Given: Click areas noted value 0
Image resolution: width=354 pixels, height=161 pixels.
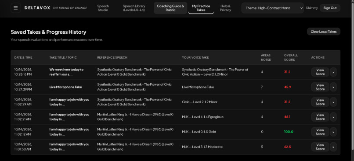Looking at the screenshot, I should (x=262, y=132).
